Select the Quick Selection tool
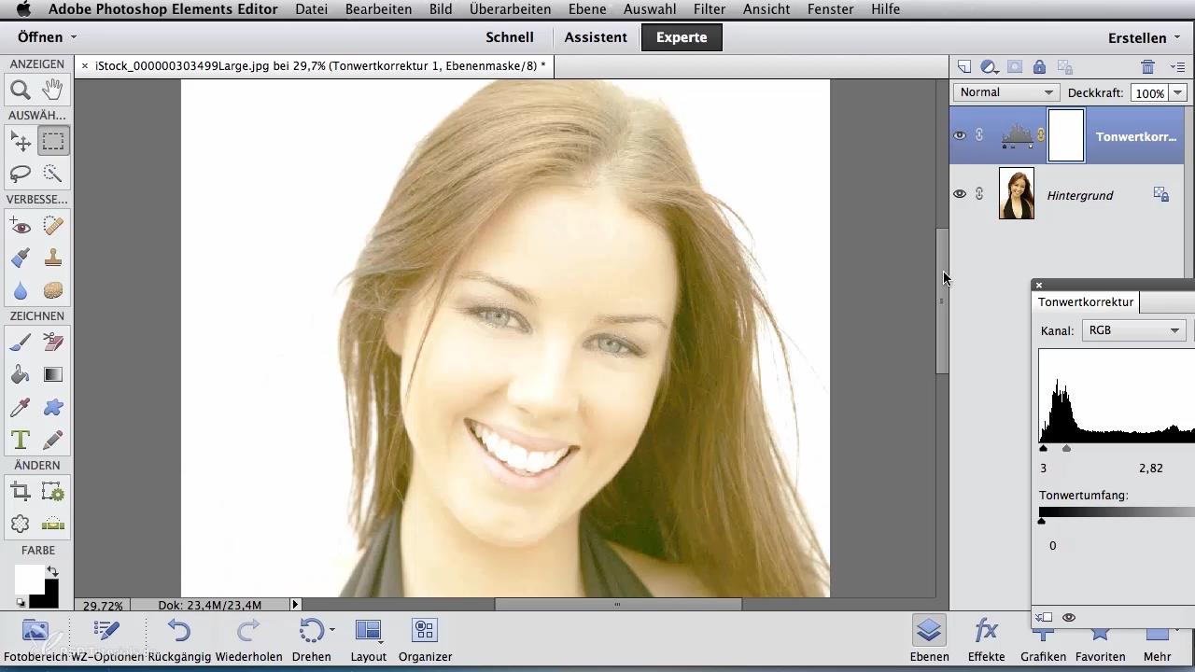1195x672 pixels. click(x=53, y=174)
